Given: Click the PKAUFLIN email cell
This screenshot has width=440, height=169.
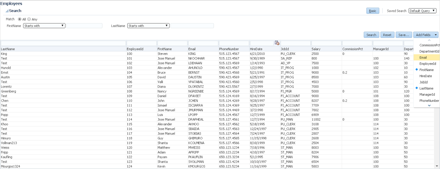Looking at the screenshot, I should click(x=203, y=157).
